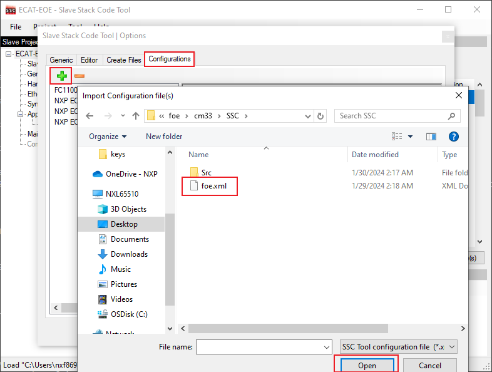The width and height of the screenshot is (492, 372).
Task: Click the Refresh button beside address bar
Action: (321, 116)
